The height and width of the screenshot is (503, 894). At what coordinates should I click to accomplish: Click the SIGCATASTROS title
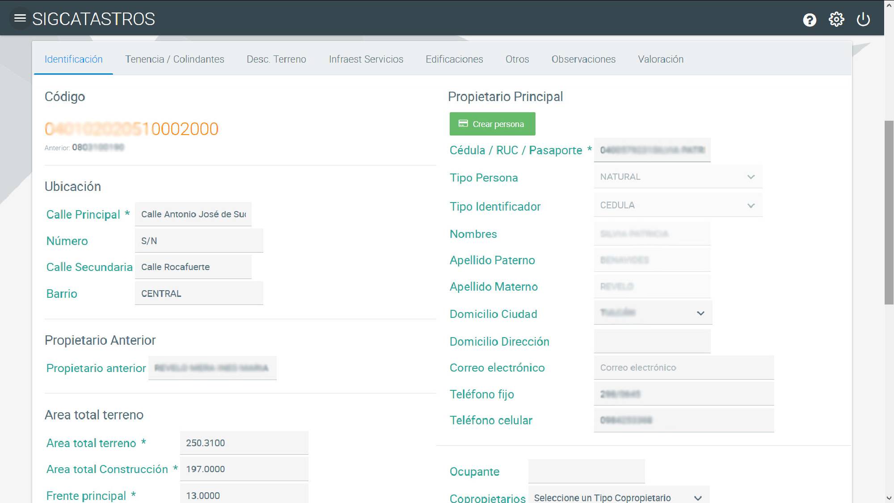(x=93, y=19)
